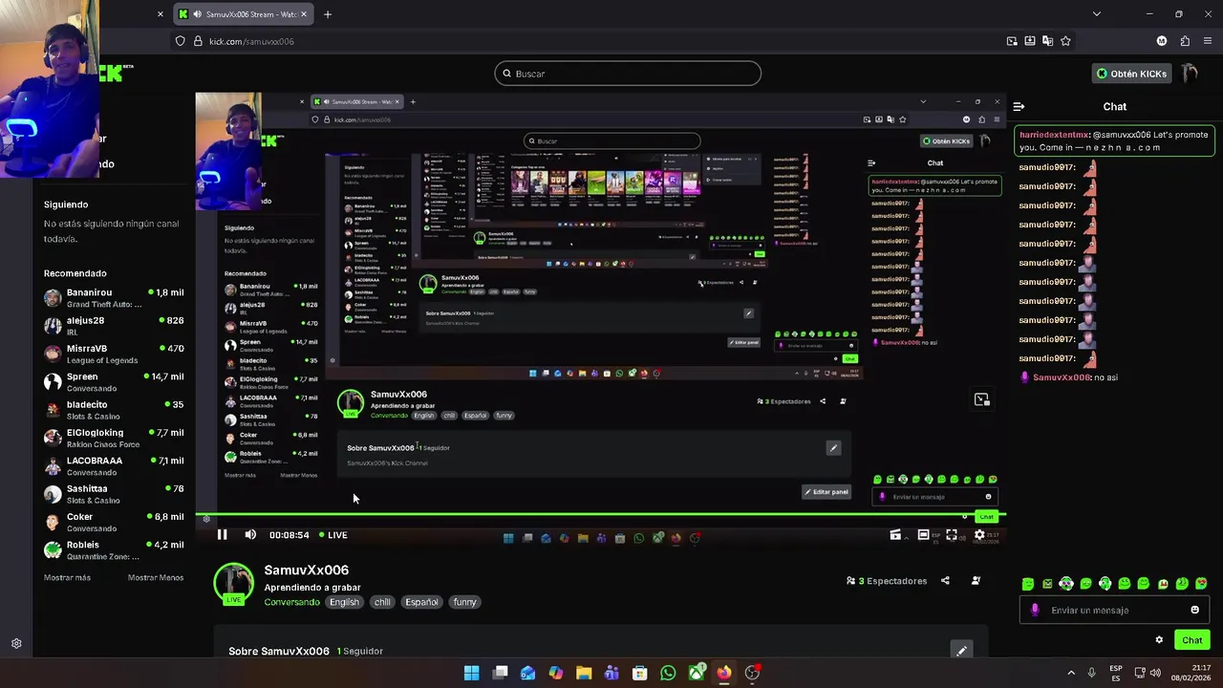The image size is (1223, 688).
Task: Focus the Buscar search field
Action: tap(628, 74)
